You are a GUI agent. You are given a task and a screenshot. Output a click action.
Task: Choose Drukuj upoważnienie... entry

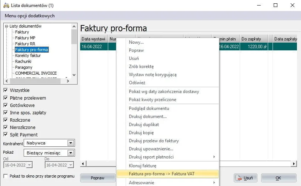(167, 149)
